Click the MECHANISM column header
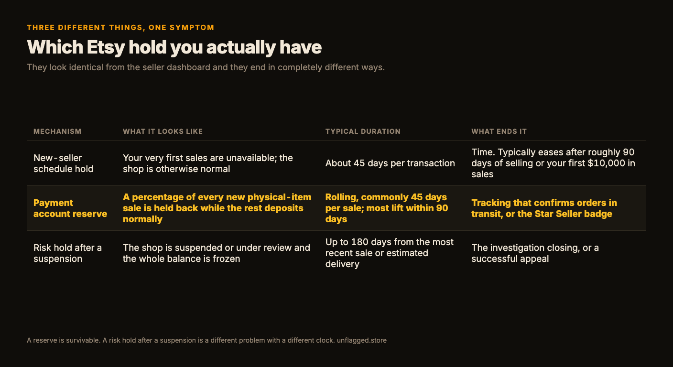This screenshot has width=673, height=367. click(57, 131)
